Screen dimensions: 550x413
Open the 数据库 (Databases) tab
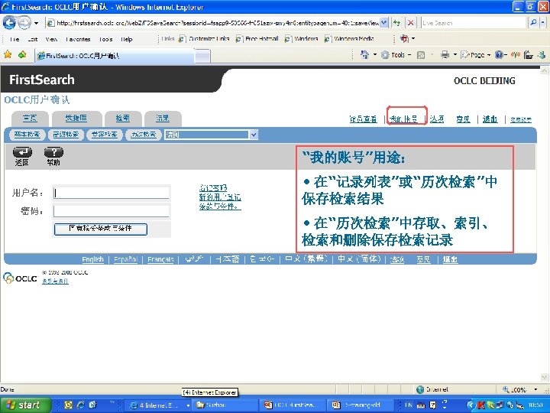76,119
